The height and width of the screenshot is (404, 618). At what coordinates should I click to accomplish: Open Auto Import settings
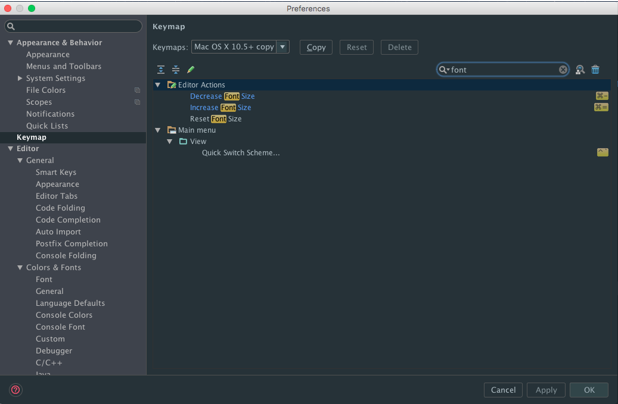point(58,231)
